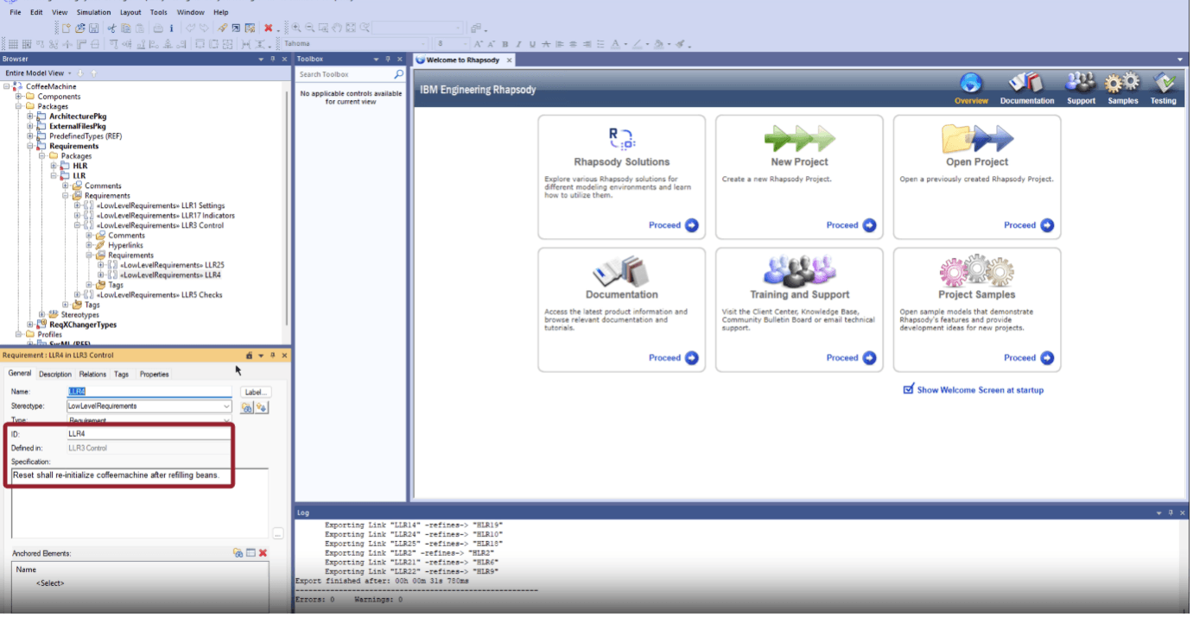Click the lock icon in Requirement panel header
Screen dimensions: 1193x617
pyautogui.click(x=249, y=356)
